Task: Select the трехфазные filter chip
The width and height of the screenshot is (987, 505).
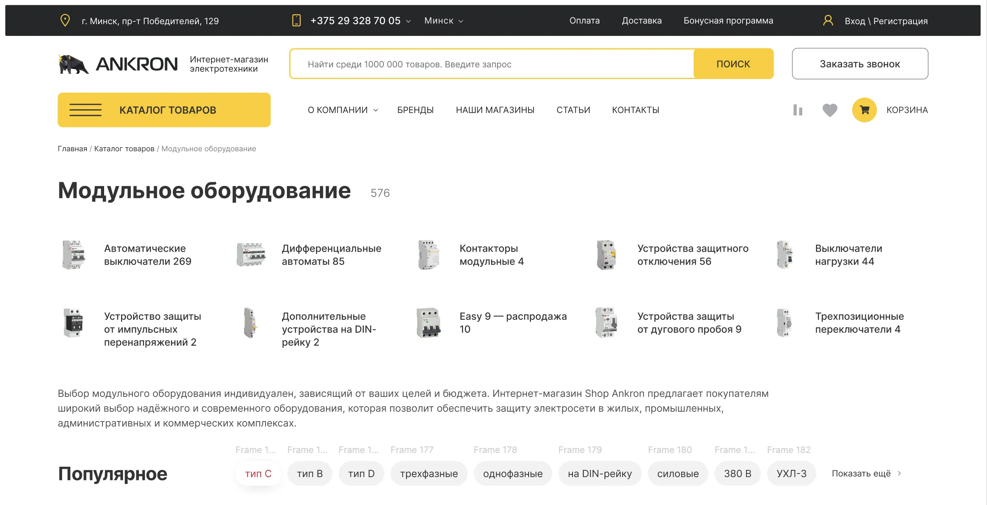Action: 429,474
